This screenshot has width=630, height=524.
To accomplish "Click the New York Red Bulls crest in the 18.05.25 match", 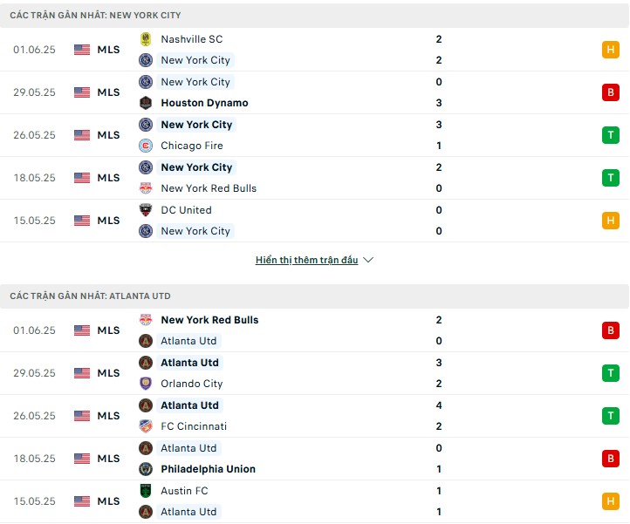I will [x=146, y=188].
